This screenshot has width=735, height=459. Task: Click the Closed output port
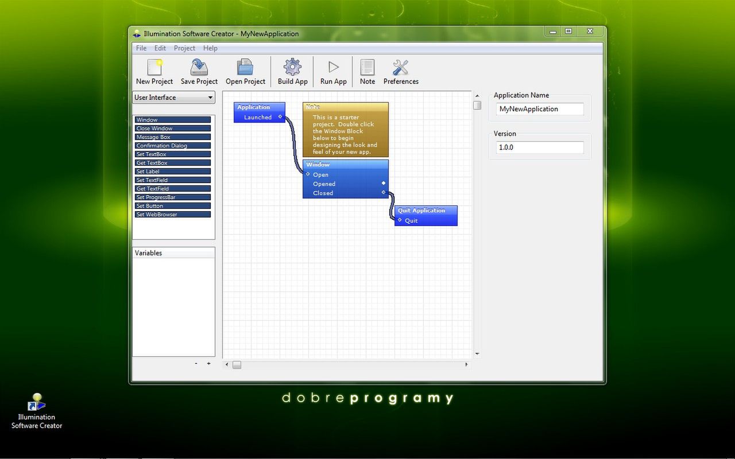coord(384,192)
